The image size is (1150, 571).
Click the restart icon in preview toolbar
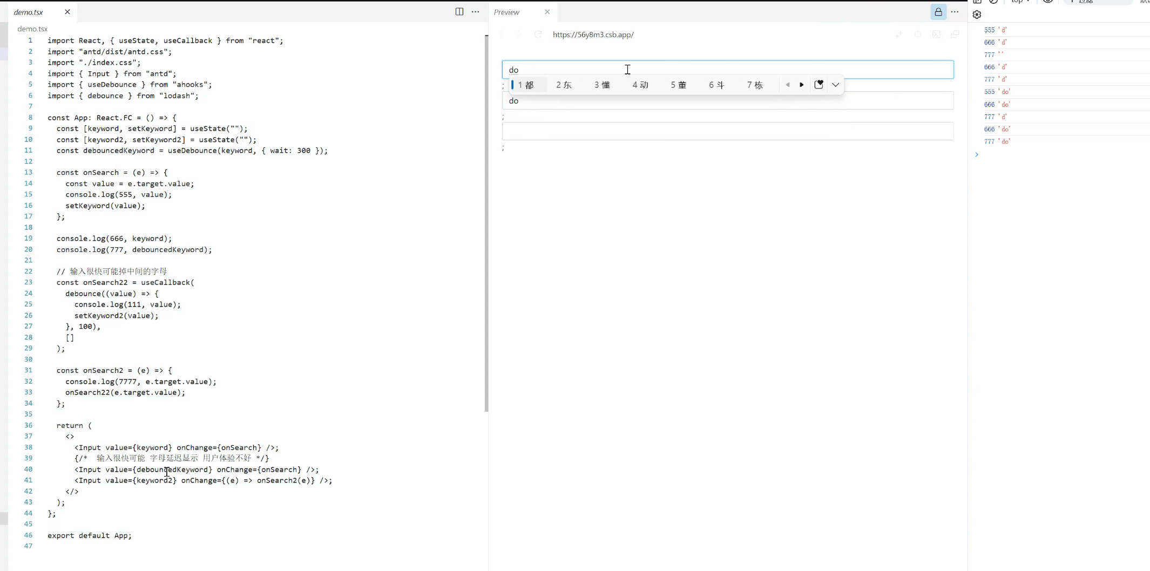918,35
